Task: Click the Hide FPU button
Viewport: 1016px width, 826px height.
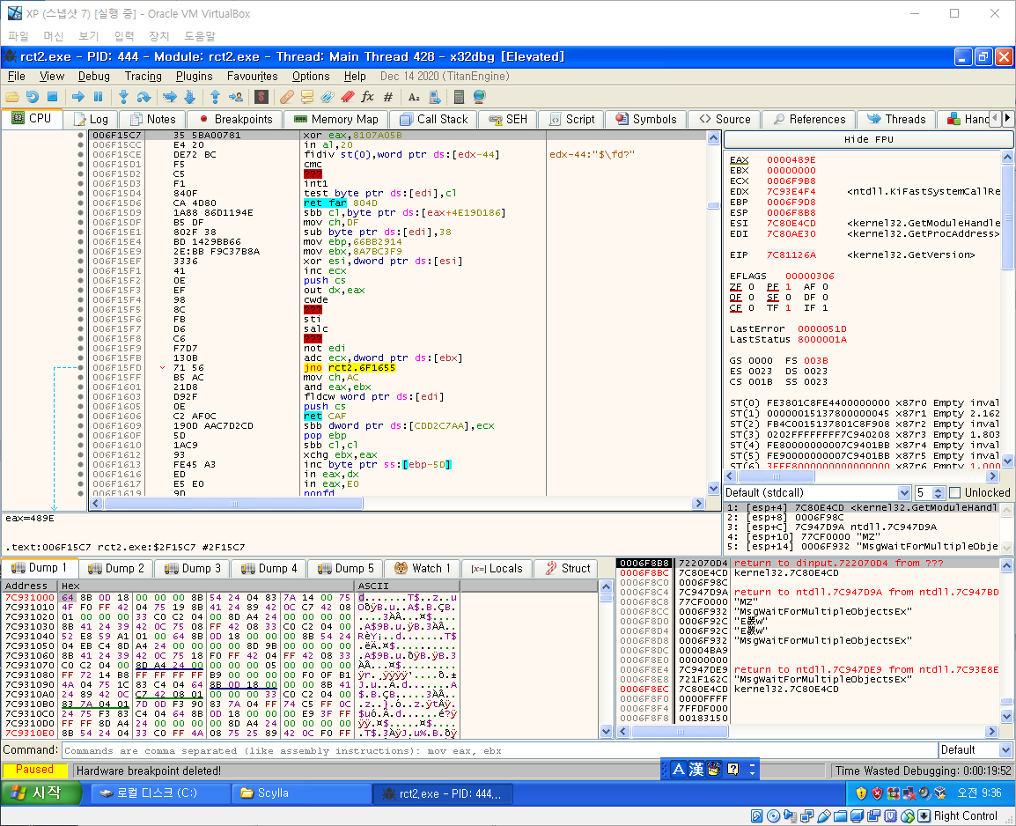Action: pos(868,139)
